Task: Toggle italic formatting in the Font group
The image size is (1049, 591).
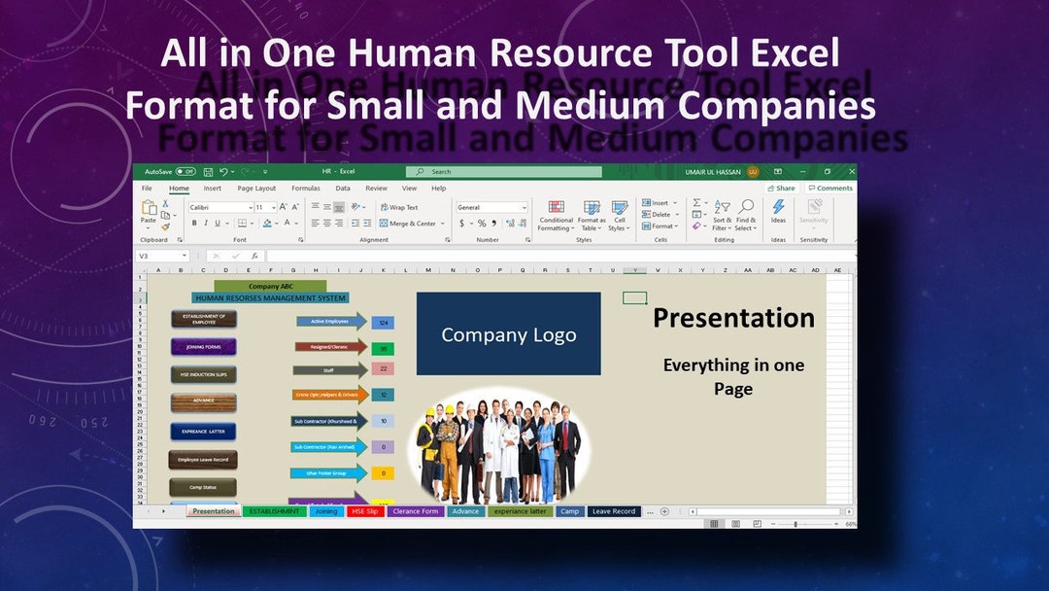Action: click(x=205, y=223)
